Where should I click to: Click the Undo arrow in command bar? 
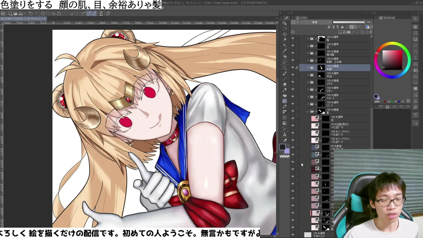coord(30,14)
